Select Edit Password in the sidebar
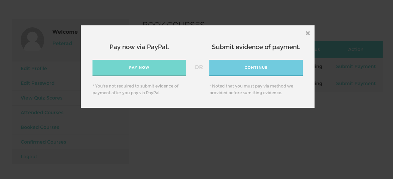Screen dimensions: 393x179 37,83
